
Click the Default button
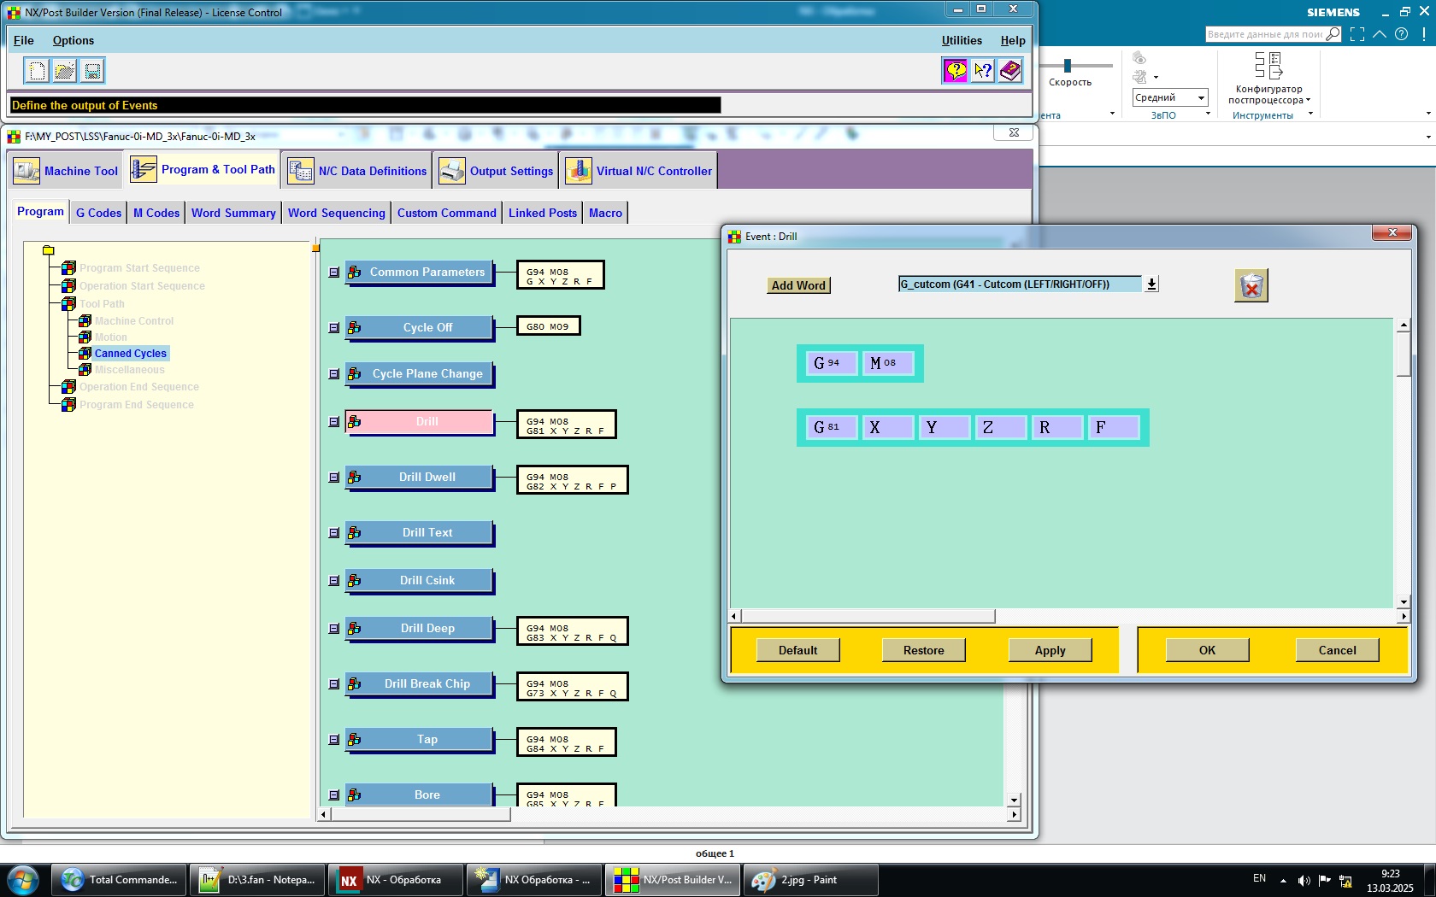(798, 650)
